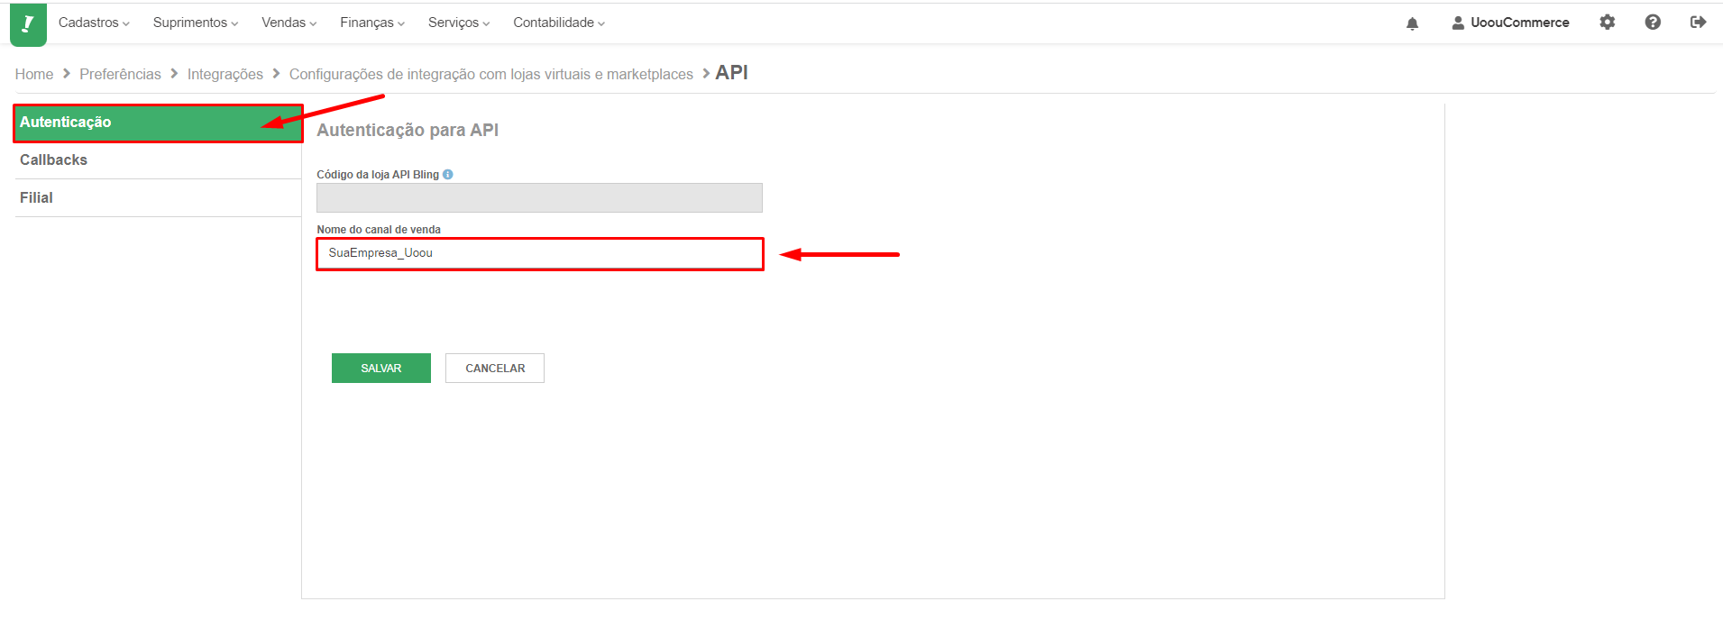This screenshot has width=1723, height=638.
Task: Expand the Cadastros menu
Action: click(x=94, y=23)
